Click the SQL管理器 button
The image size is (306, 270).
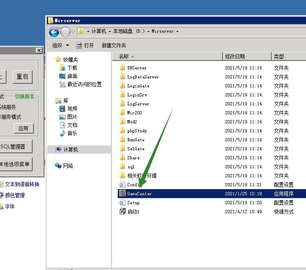tap(13, 146)
